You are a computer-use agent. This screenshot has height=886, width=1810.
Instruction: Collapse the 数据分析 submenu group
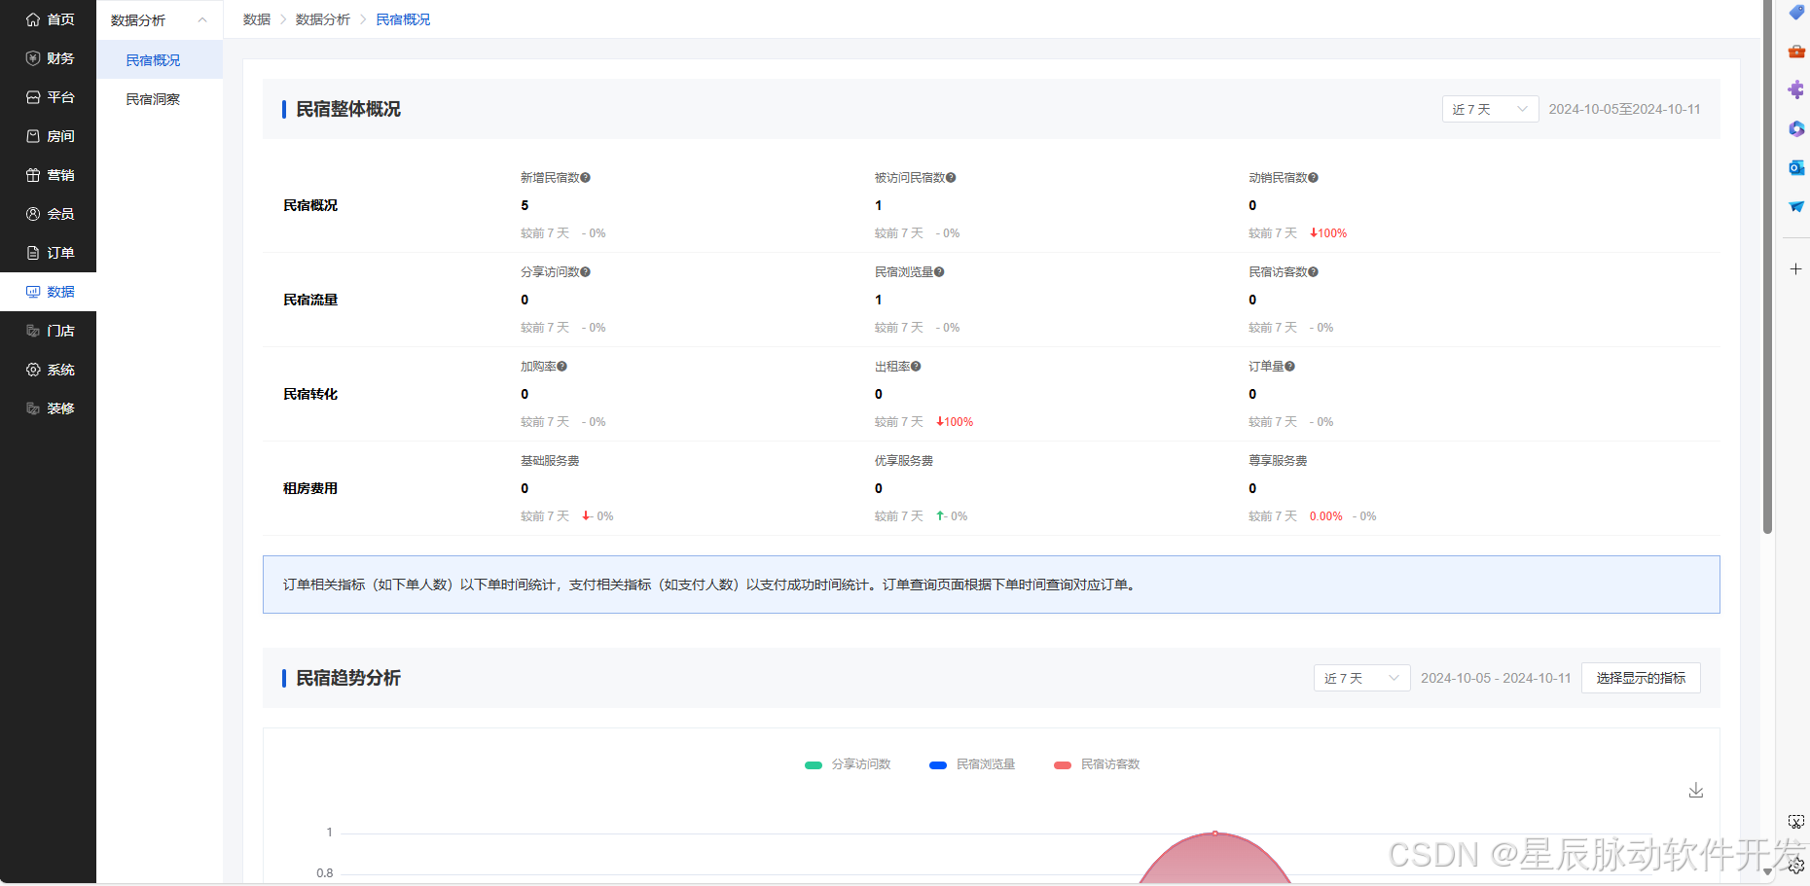[x=160, y=20]
